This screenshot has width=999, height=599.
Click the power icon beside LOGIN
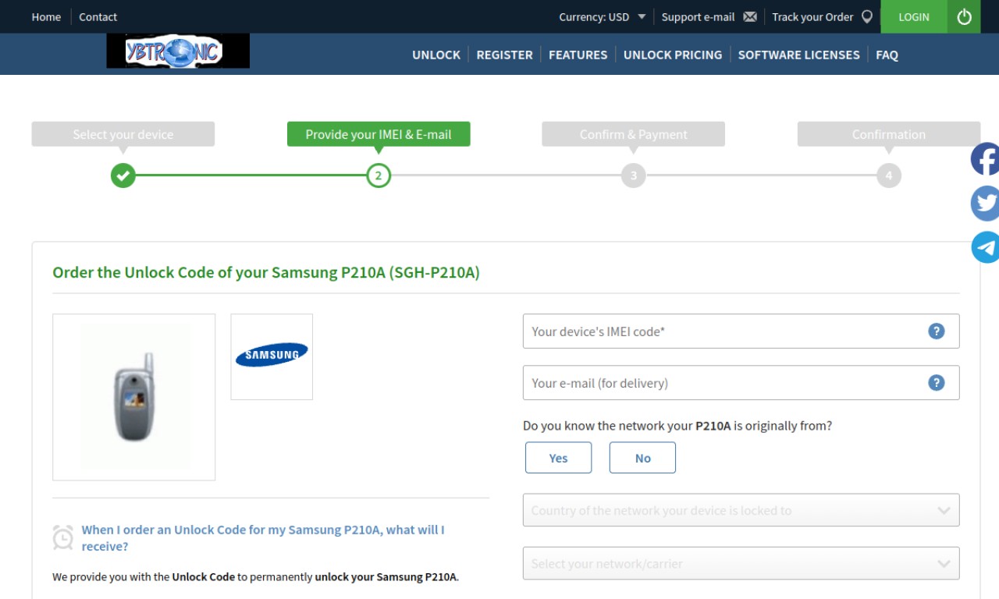coord(964,16)
